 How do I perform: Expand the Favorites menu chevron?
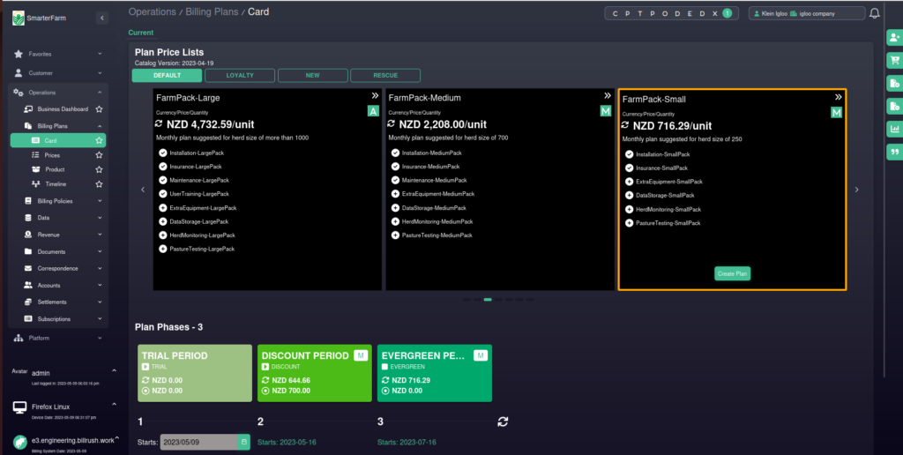[100, 54]
